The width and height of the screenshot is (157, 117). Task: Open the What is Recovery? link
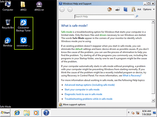pos(132,75)
